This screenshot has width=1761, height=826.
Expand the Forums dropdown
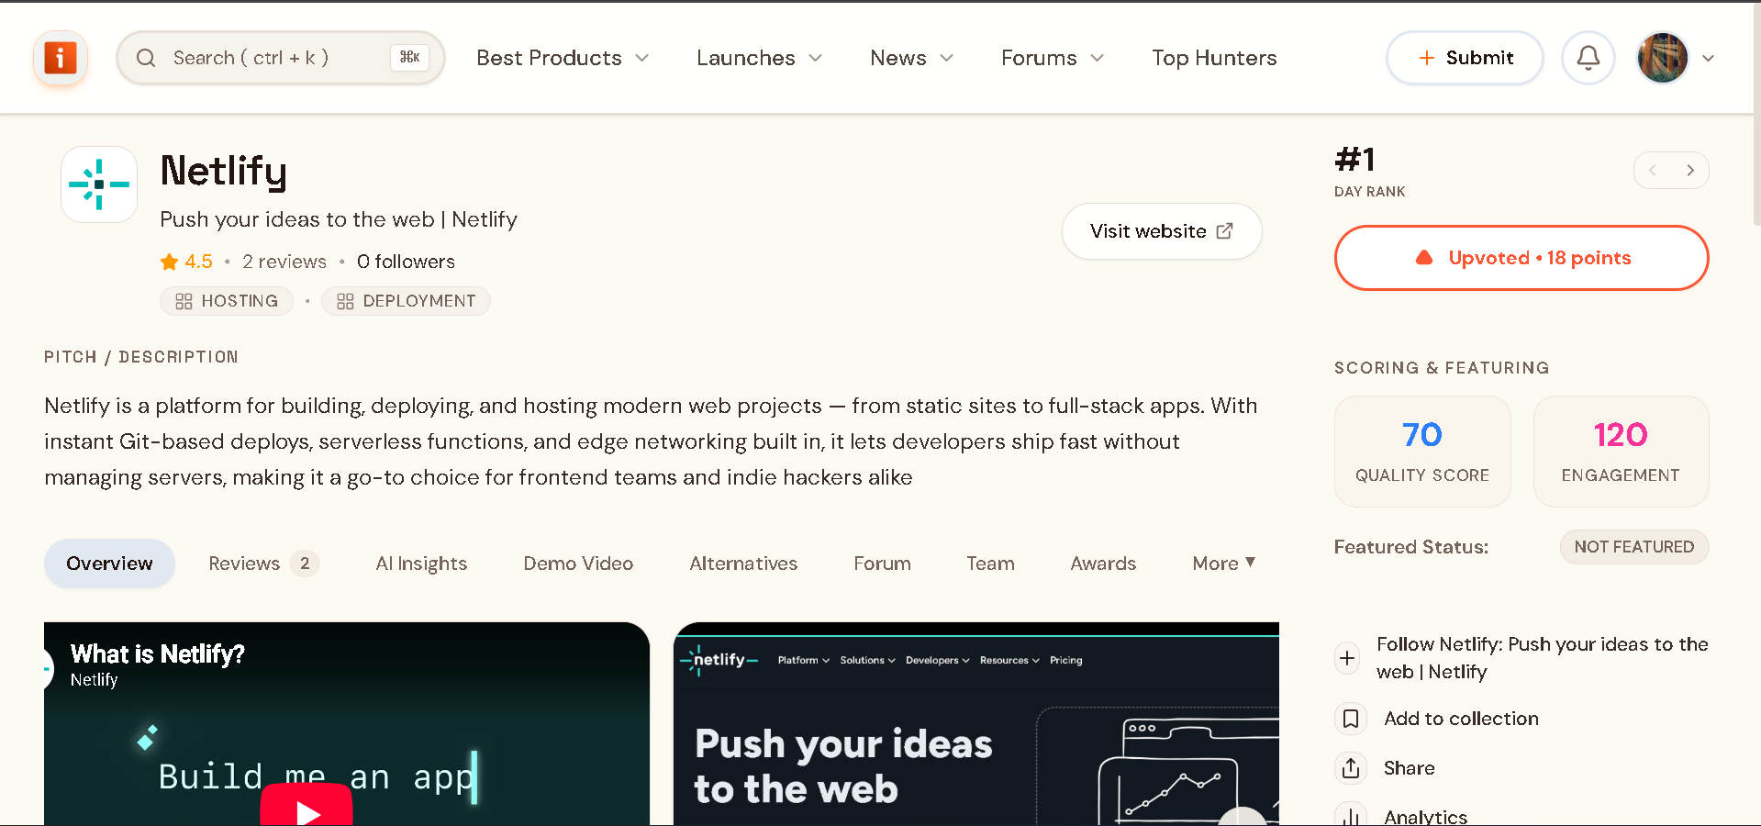click(1053, 58)
